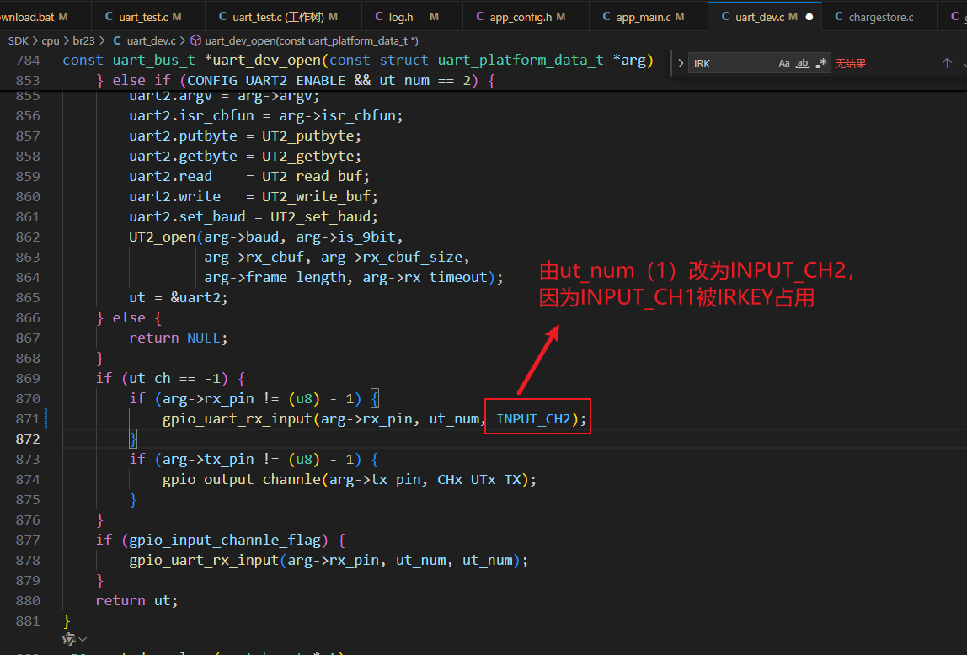Viewport: 967px width, 655px height.
Task: Click the C icon on app_main.c tab
Action: tap(606, 17)
